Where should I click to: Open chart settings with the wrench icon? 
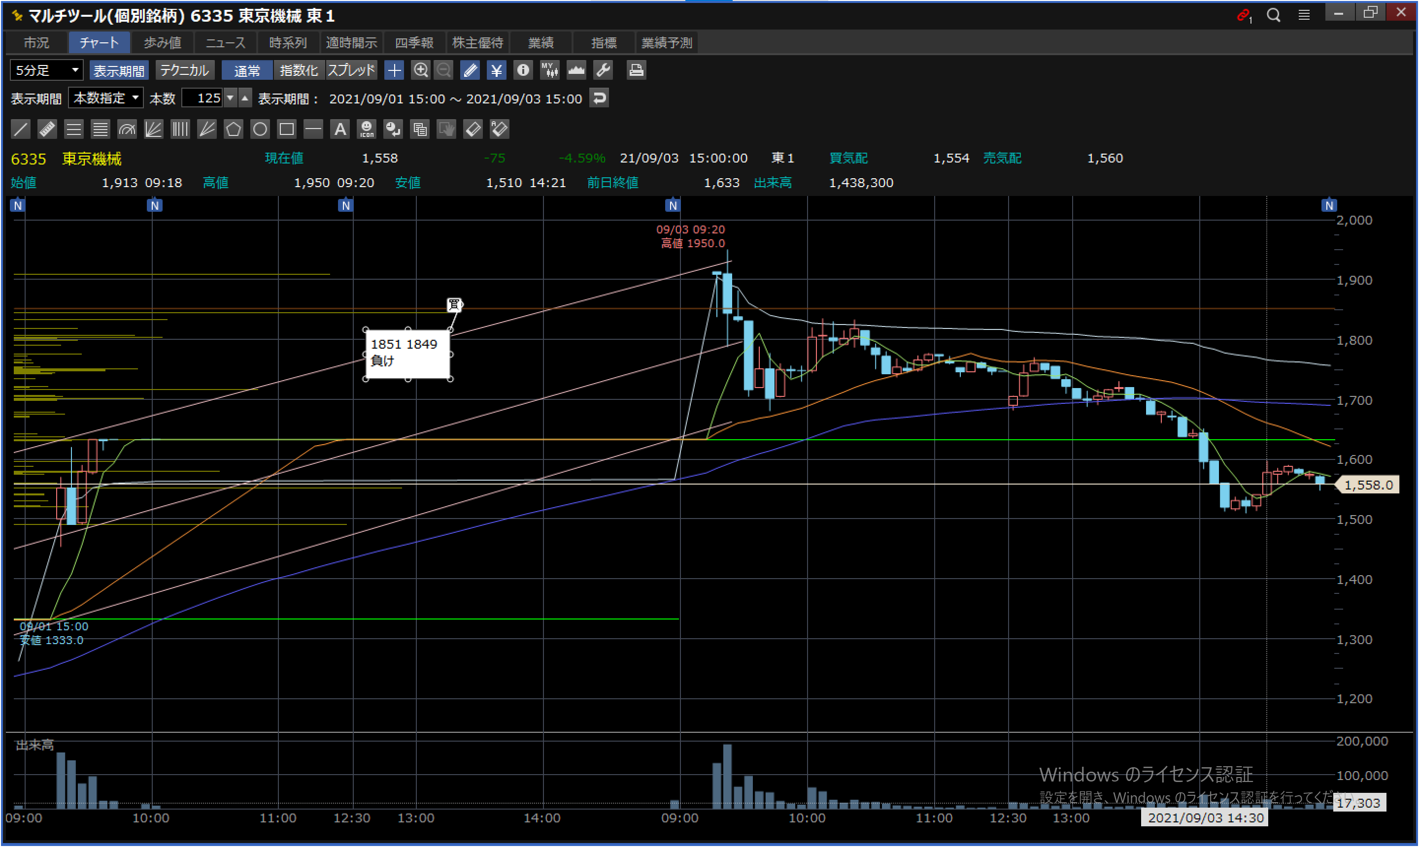pos(603,70)
